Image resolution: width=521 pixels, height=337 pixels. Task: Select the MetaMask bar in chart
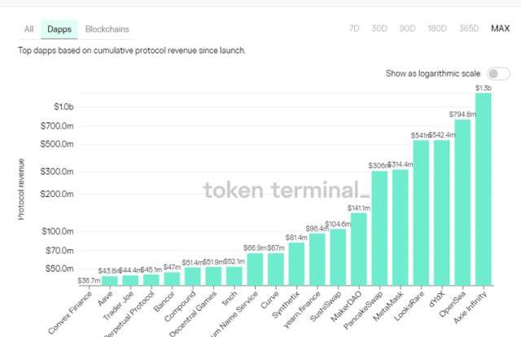(x=401, y=227)
